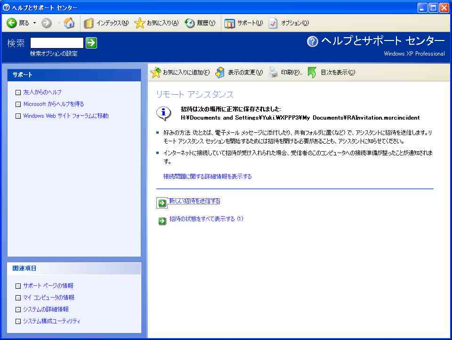Close the ヘルプとサポート センター window
The image size is (452, 340).
pos(444,8)
